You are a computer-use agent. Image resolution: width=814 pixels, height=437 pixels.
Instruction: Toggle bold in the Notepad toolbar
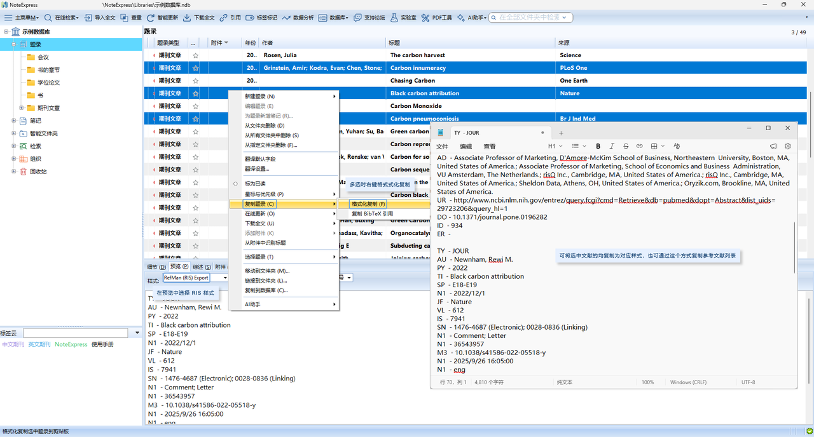[598, 146]
